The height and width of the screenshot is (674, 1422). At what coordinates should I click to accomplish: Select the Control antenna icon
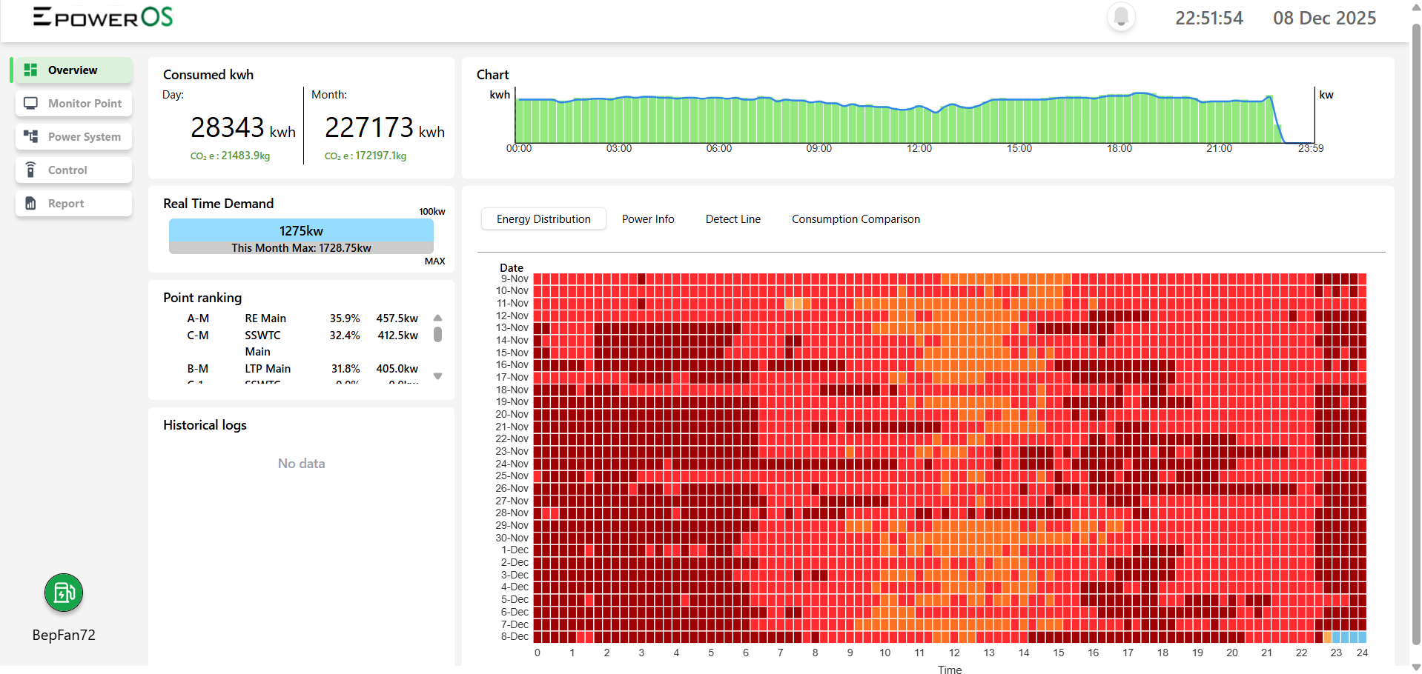point(30,170)
